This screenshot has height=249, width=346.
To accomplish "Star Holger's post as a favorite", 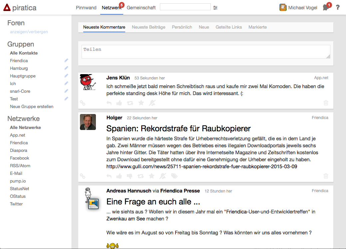I will click(152, 176).
